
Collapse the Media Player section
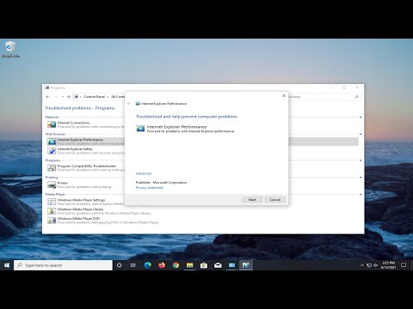[x=361, y=194]
